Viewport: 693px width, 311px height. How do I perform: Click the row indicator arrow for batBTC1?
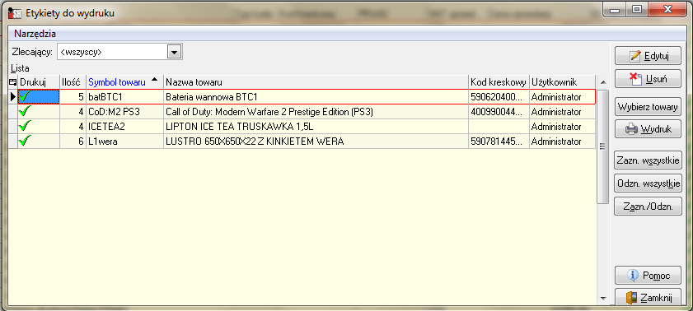pyautogui.click(x=13, y=96)
